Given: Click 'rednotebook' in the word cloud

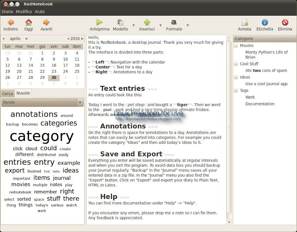Looking at the screenshot, I should point(20,192).
